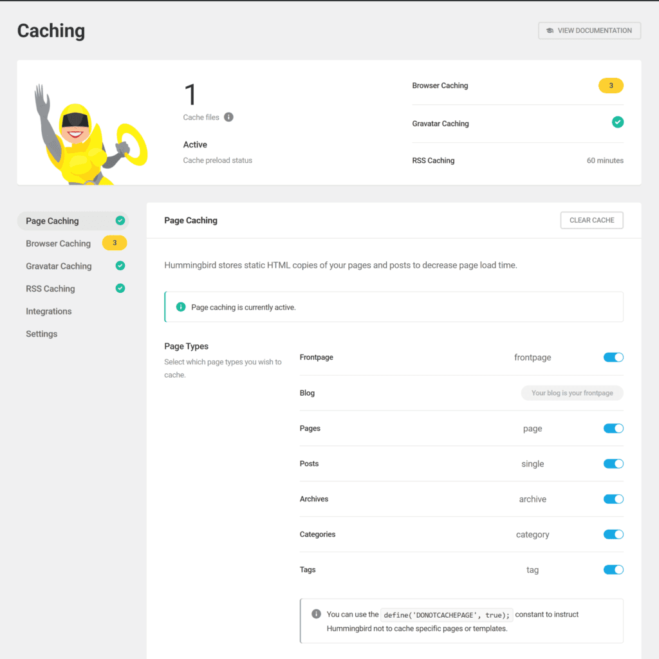Click Gravatar Caching summary row label

(440, 124)
